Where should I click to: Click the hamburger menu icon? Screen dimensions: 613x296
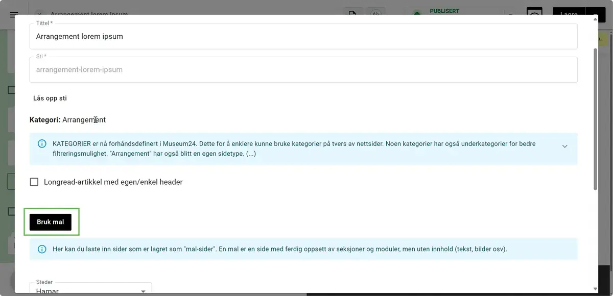click(14, 14)
